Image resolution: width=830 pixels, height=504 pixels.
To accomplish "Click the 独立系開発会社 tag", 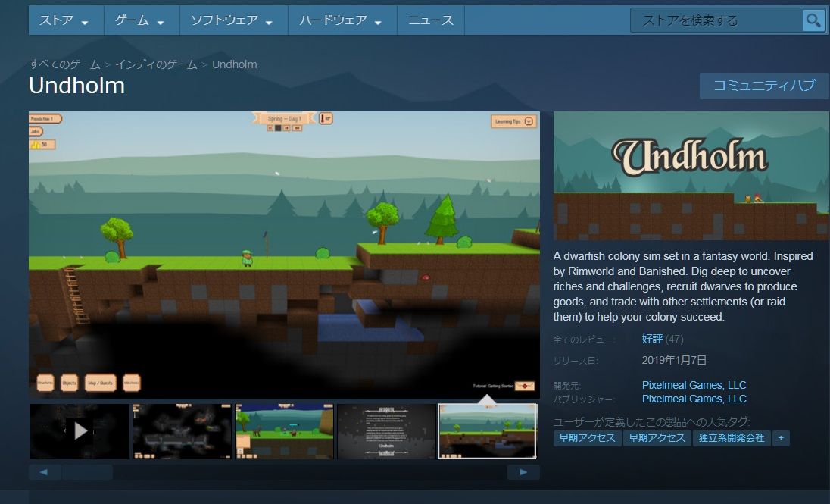I will point(731,438).
